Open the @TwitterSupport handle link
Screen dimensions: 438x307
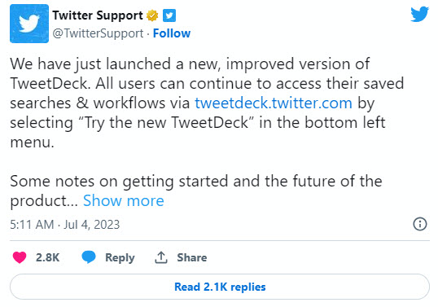[x=98, y=33]
